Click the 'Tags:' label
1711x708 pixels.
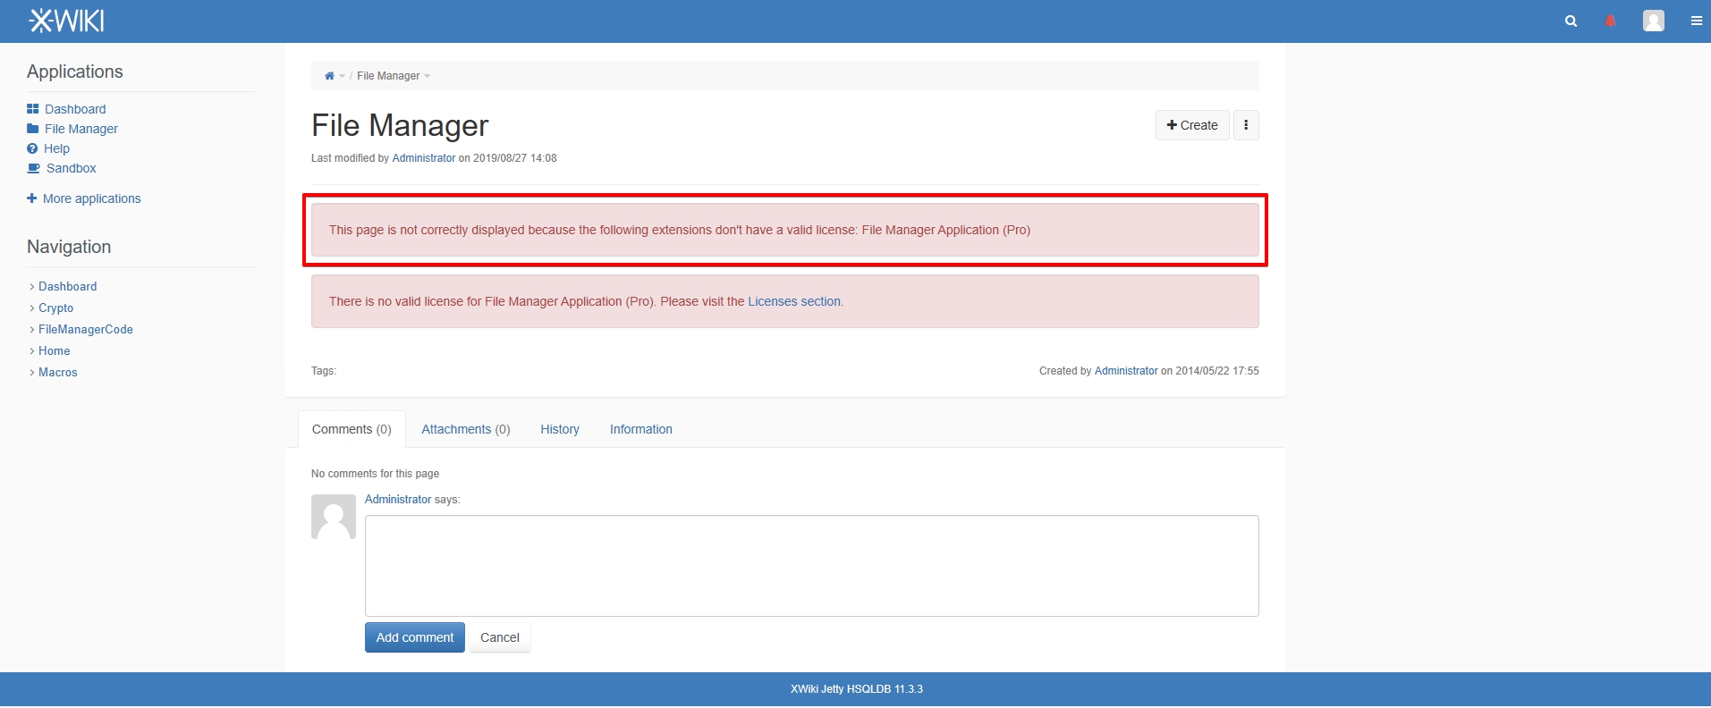(324, 371)
